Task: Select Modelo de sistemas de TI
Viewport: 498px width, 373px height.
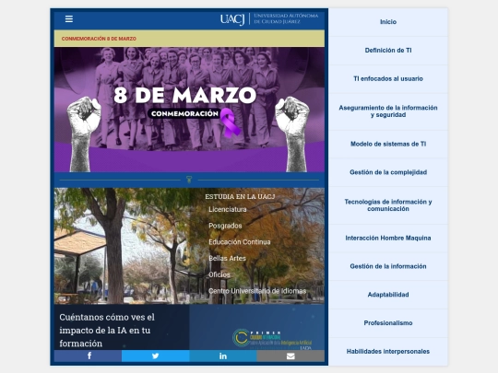Action: [x=388, y=144]
